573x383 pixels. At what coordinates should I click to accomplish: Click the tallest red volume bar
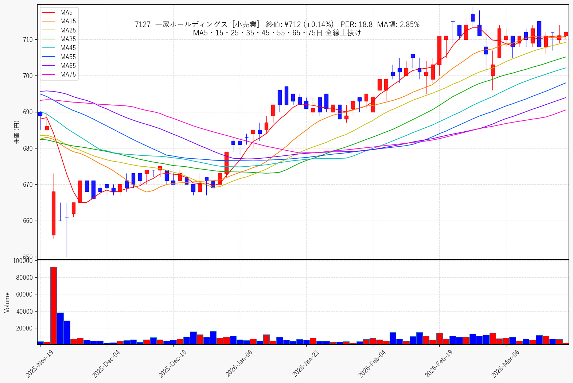(x=54, y=306)
